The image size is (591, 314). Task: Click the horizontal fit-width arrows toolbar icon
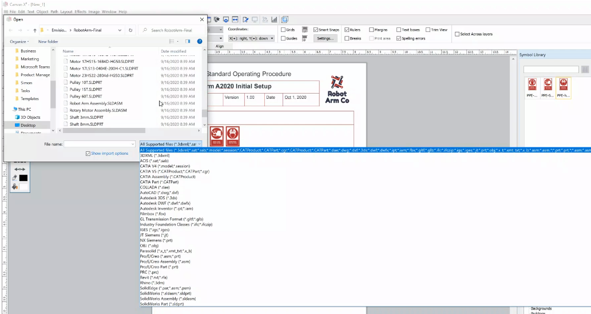(235, 19)
